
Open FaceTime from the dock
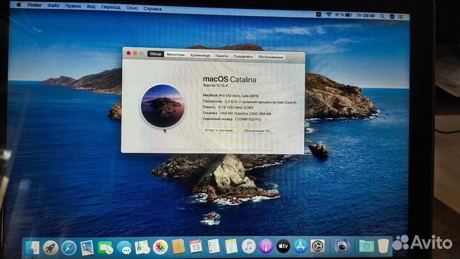(x=105, y=247)
